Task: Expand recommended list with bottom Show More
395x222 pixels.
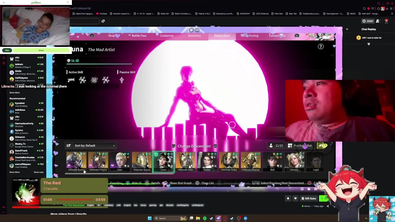Action: click(x=15, y=172)
